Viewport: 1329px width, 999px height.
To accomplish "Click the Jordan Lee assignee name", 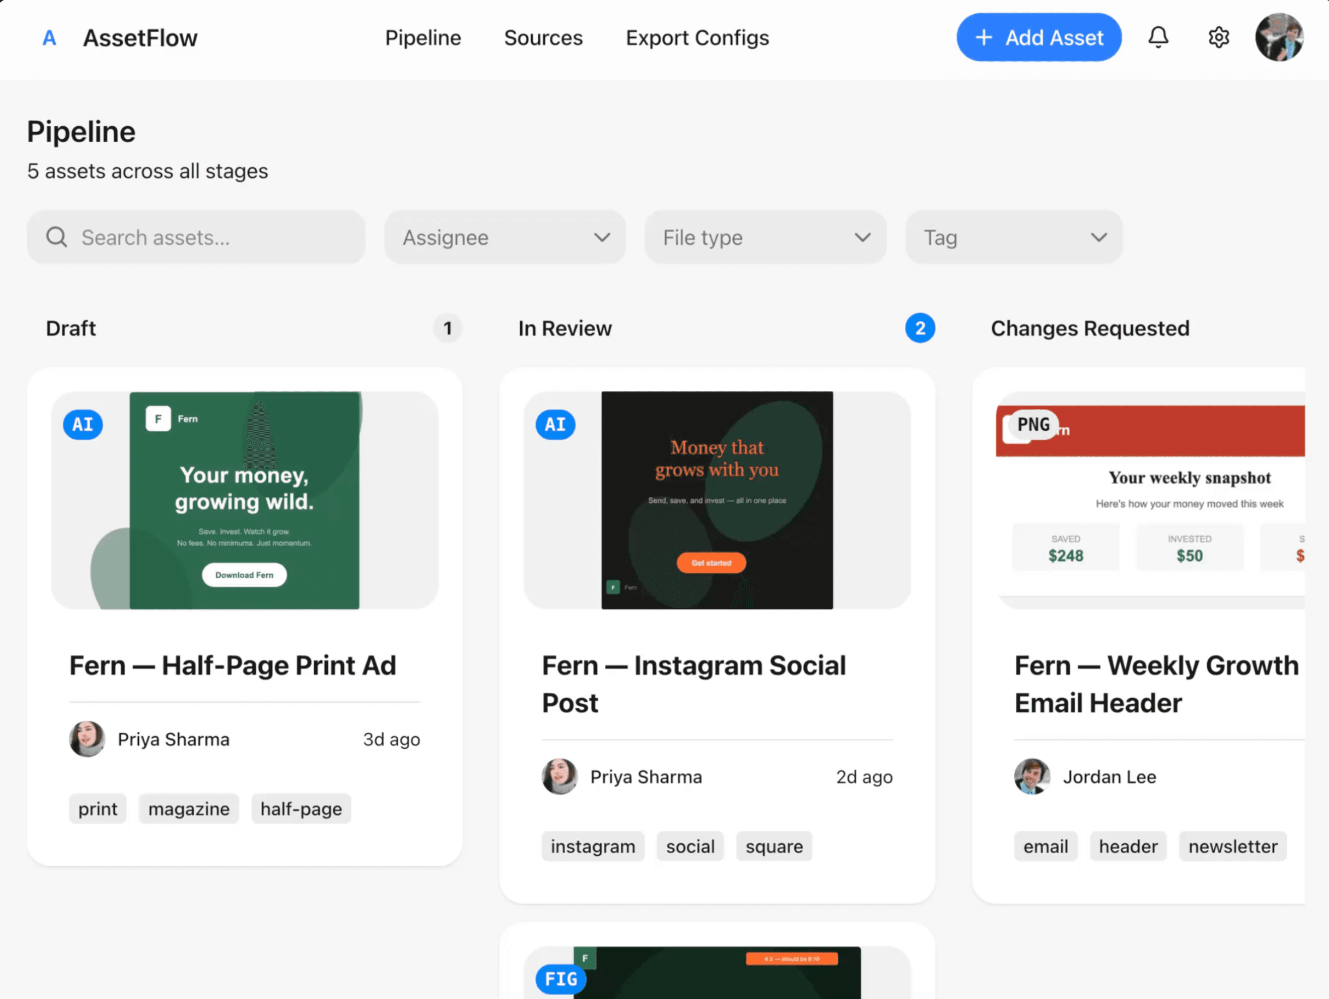I will point(1109,776).
